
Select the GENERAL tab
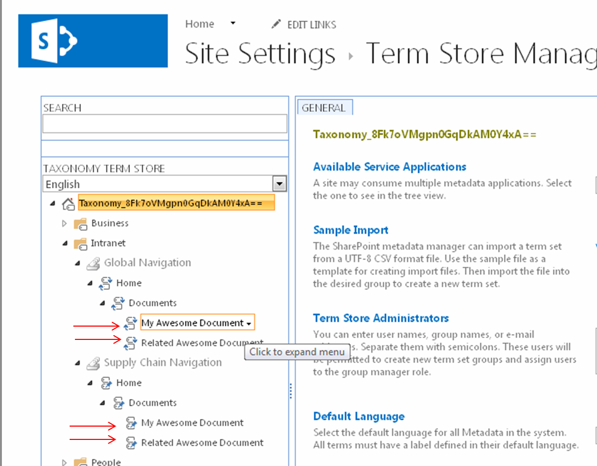pyautogui.click(x=323, y=108)
